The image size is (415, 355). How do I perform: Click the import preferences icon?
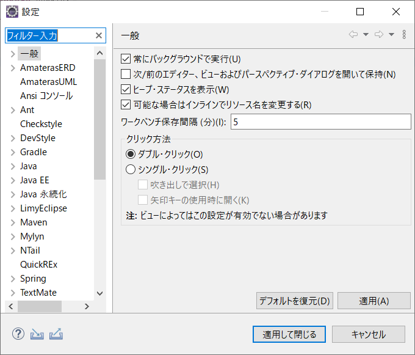coord(37,334)
